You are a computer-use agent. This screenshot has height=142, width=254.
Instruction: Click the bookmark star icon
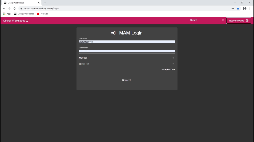(238, 9)
